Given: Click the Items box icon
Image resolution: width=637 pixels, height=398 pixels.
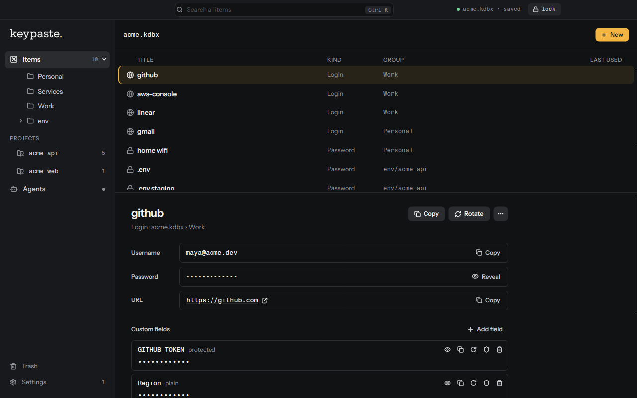Looking at the screenshot, I should point(14,59).
